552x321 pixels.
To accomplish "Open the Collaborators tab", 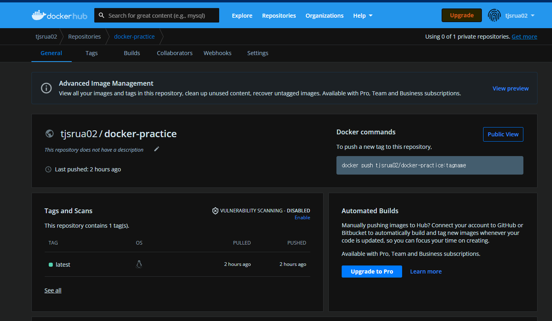I will [x=174, y=53].
